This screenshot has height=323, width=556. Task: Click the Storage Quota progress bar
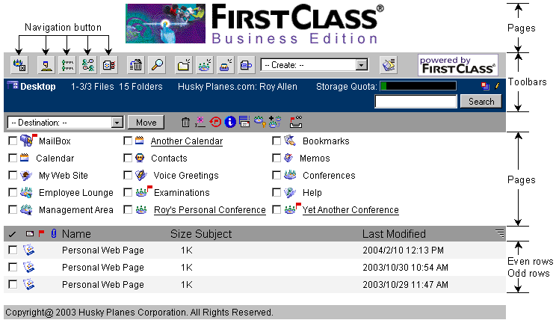click(418, 86)
